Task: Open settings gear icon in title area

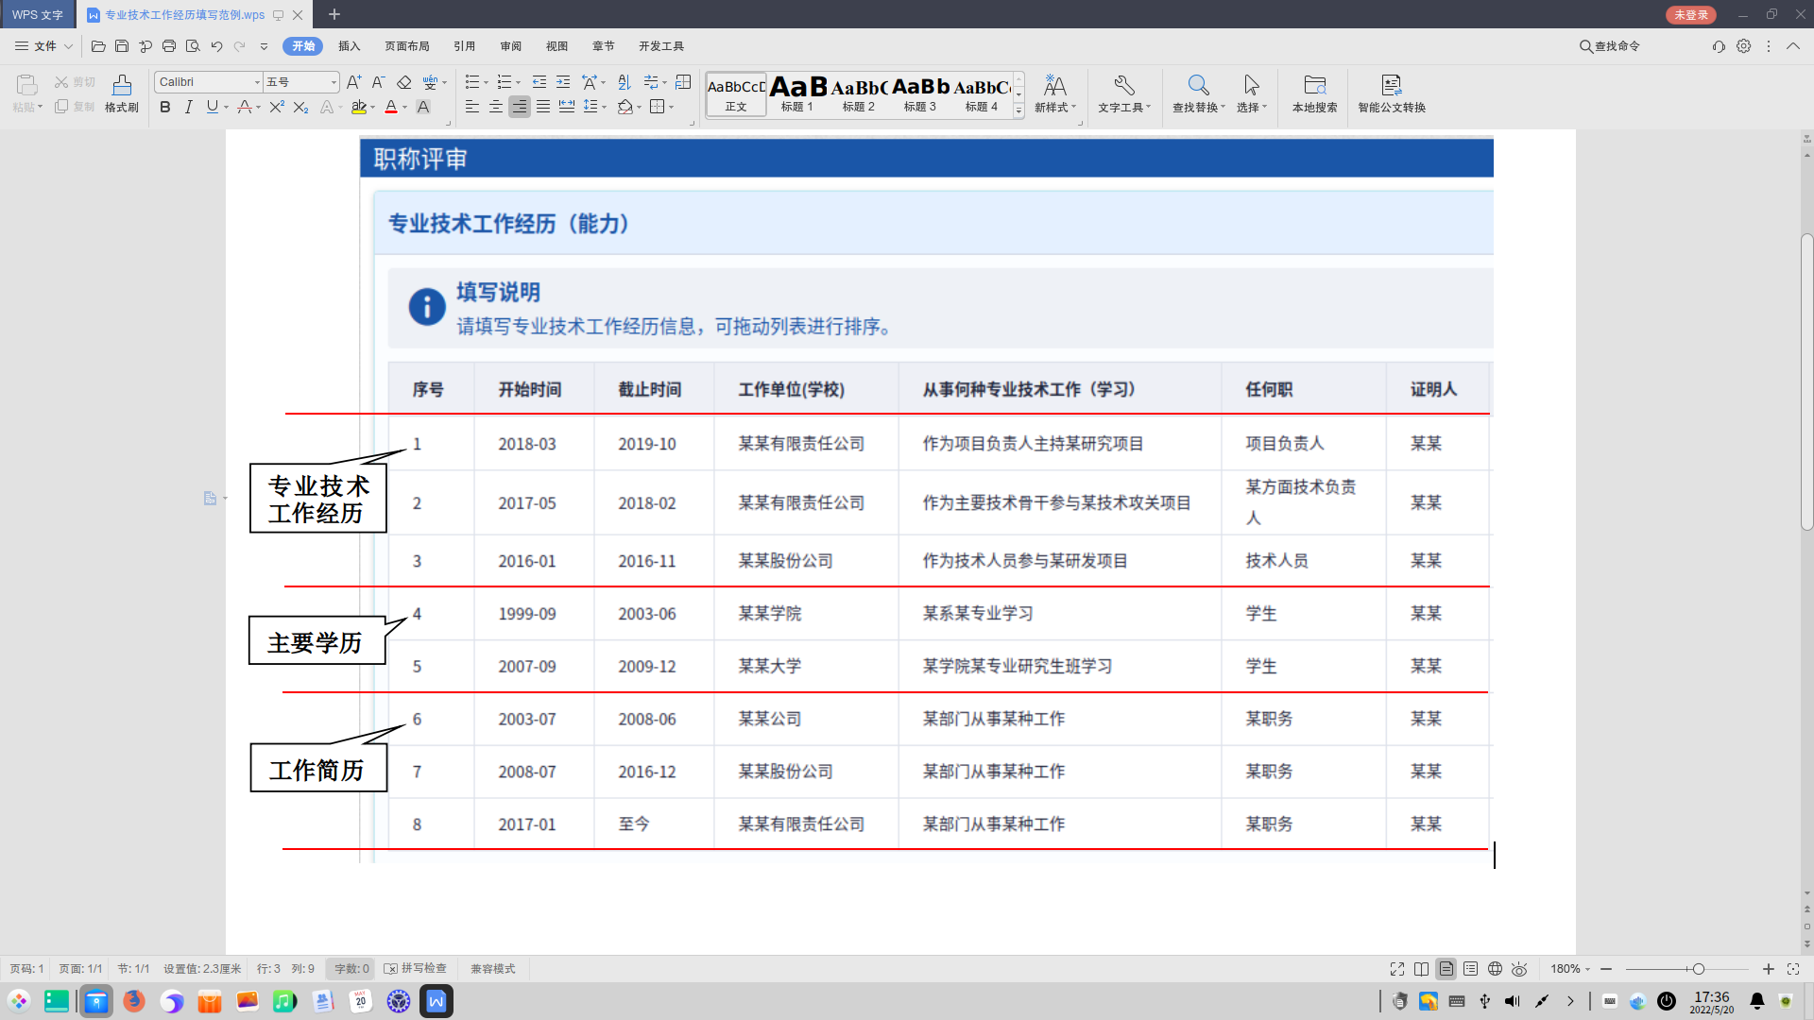Action: (x=1744, y=46)
